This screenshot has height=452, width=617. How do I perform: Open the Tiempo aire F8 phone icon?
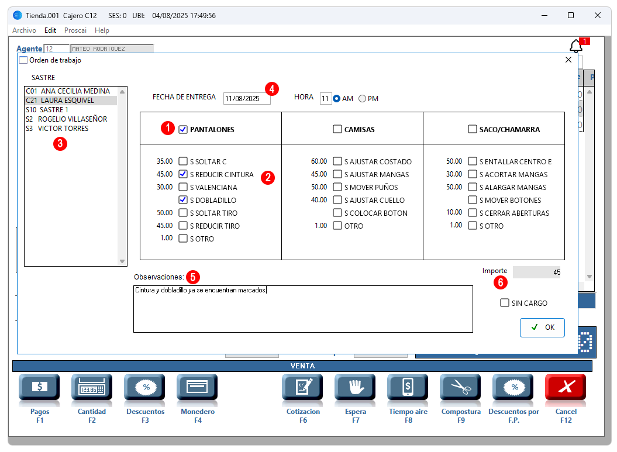click(408, 388)
